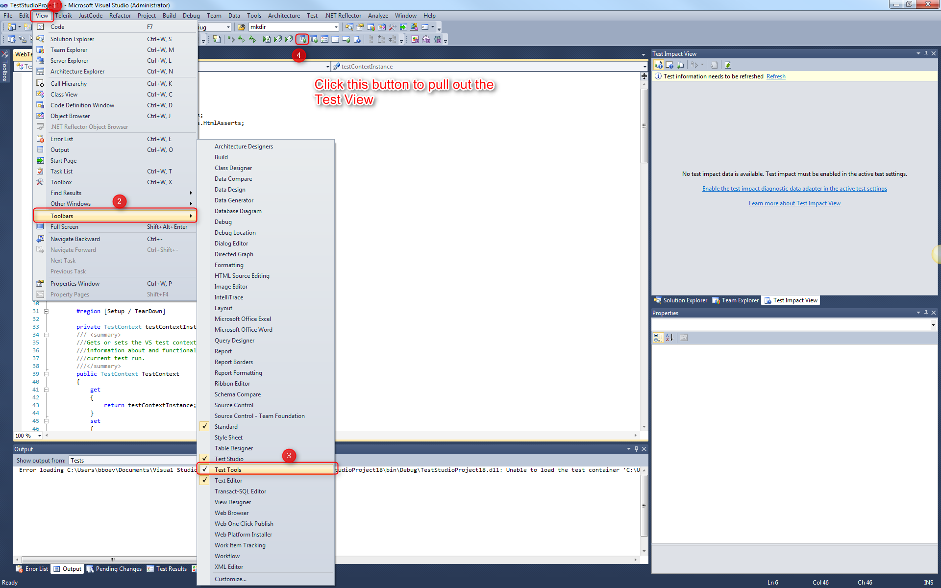Click the Refresh link in info bar
Image resolution: width=941 pixels, height=588 pixels.
776,76
